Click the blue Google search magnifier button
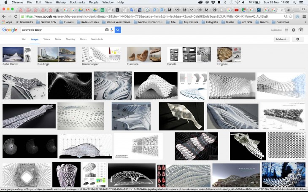 point(118,30)
